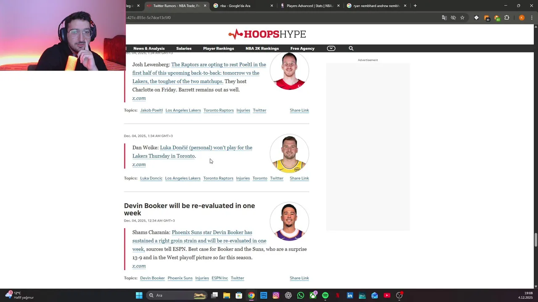Image resolution: width=538 pixels, height=302 pixels.
Task: Share Link for Booker story
Action: 299,278
